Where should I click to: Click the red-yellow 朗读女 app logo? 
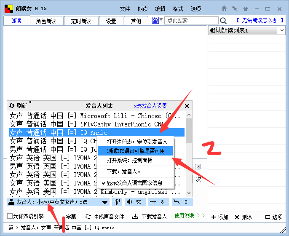(x=9, y=9)
